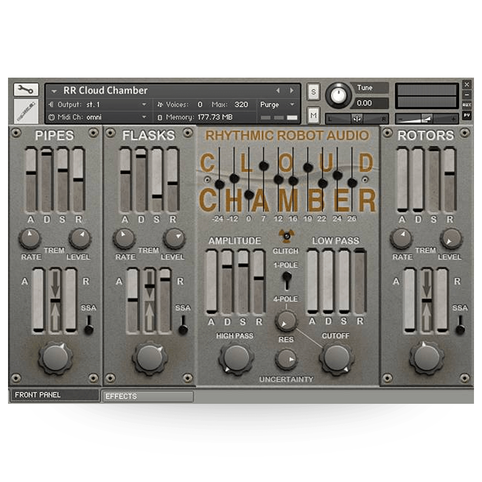Screen dimensions: 482x482
Task: Click the FLASKS Release slider
Action: click(173, 180)
